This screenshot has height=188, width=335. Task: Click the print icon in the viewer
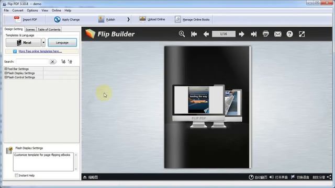(x=265, y=34)
